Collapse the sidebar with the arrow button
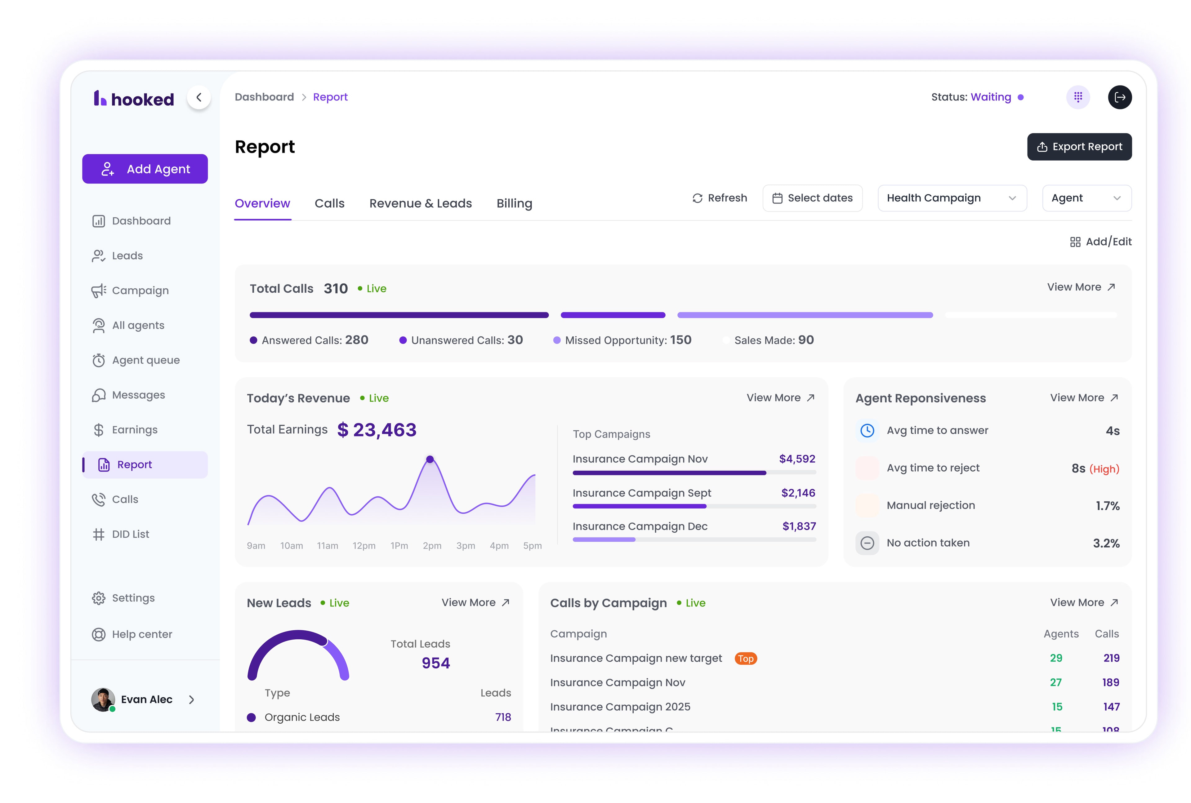Image resolution: width=1191 pixels, height=803 pixels. click(199, 97)
